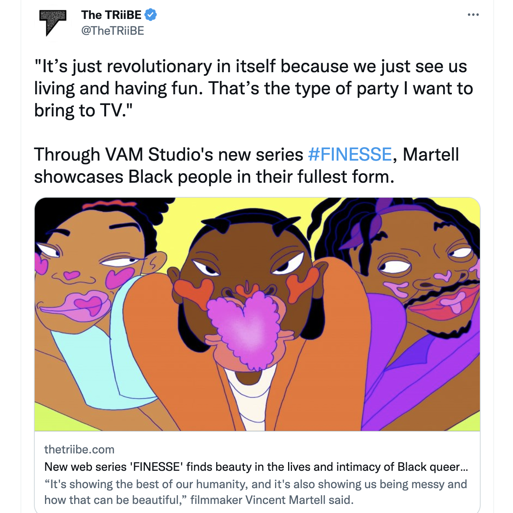This screenshot has height=513, width=513.
Task: Click the display name The TRiiBE
Action: pyautogui.click(x=111, y=15)
